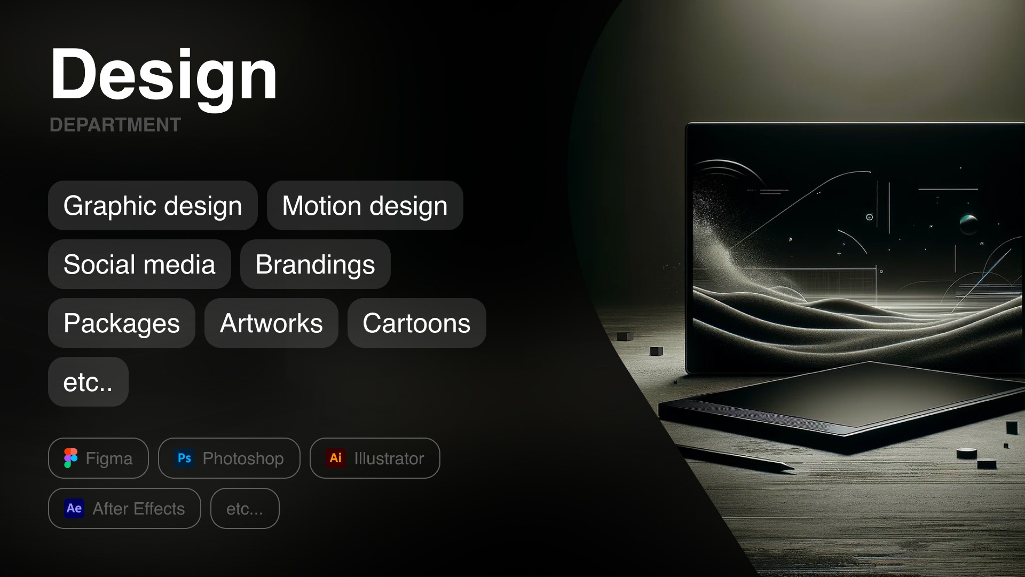The image size is (1025, 577).
Task: Choose the Artworks tag
Action: coord(271,323)
